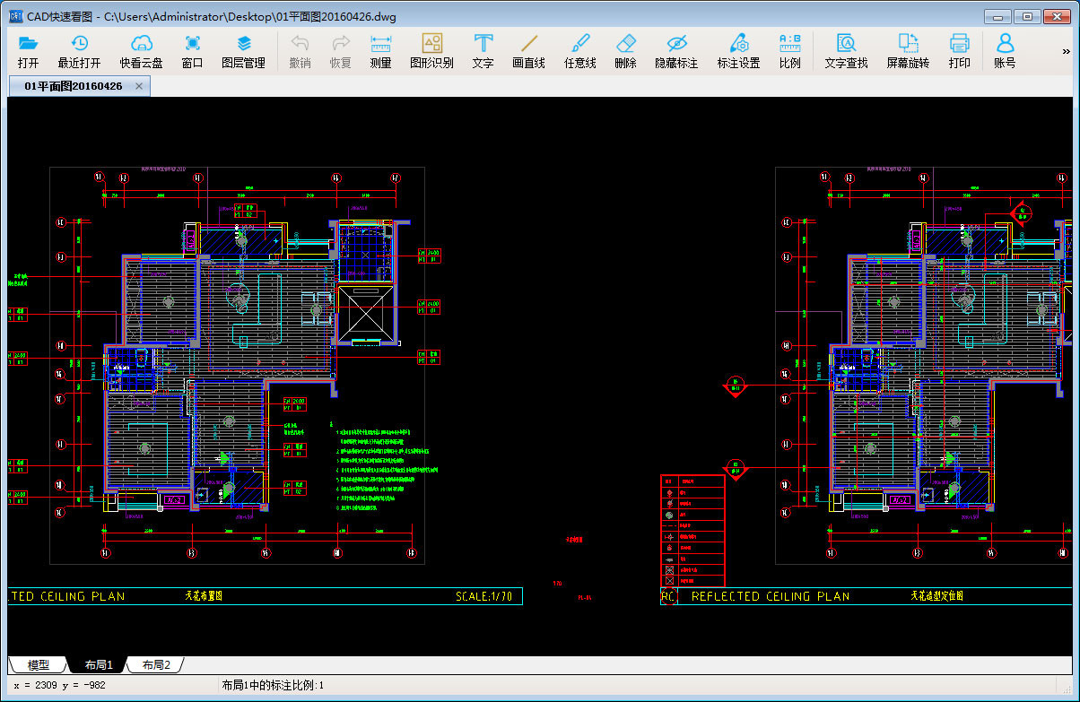This screenshot has width=1080, height=702.
Task: Switch to the 布局2 layout tab
Action: coord(155,665)
